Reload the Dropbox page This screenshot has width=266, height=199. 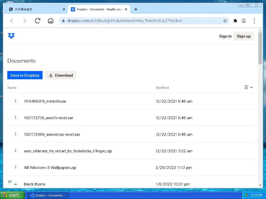(38, 21)
